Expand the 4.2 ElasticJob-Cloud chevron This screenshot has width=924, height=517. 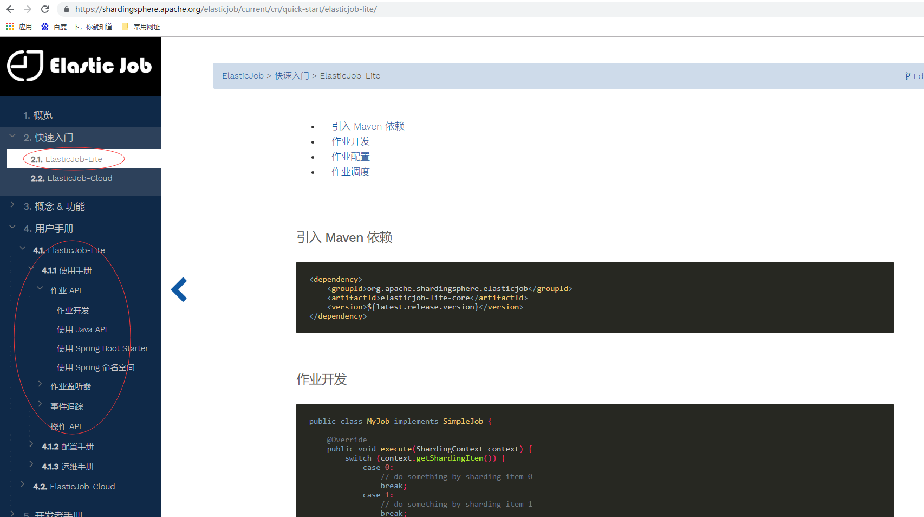tap(23, 484)
